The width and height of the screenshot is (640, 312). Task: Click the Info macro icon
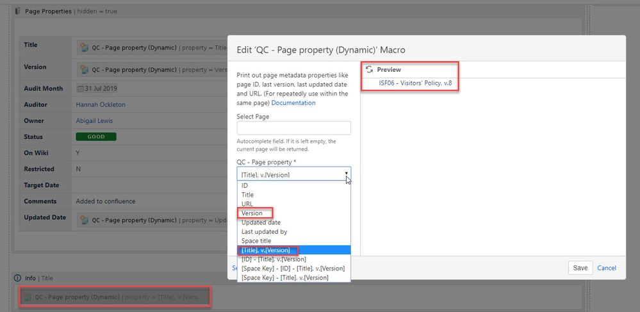(17, 277)
